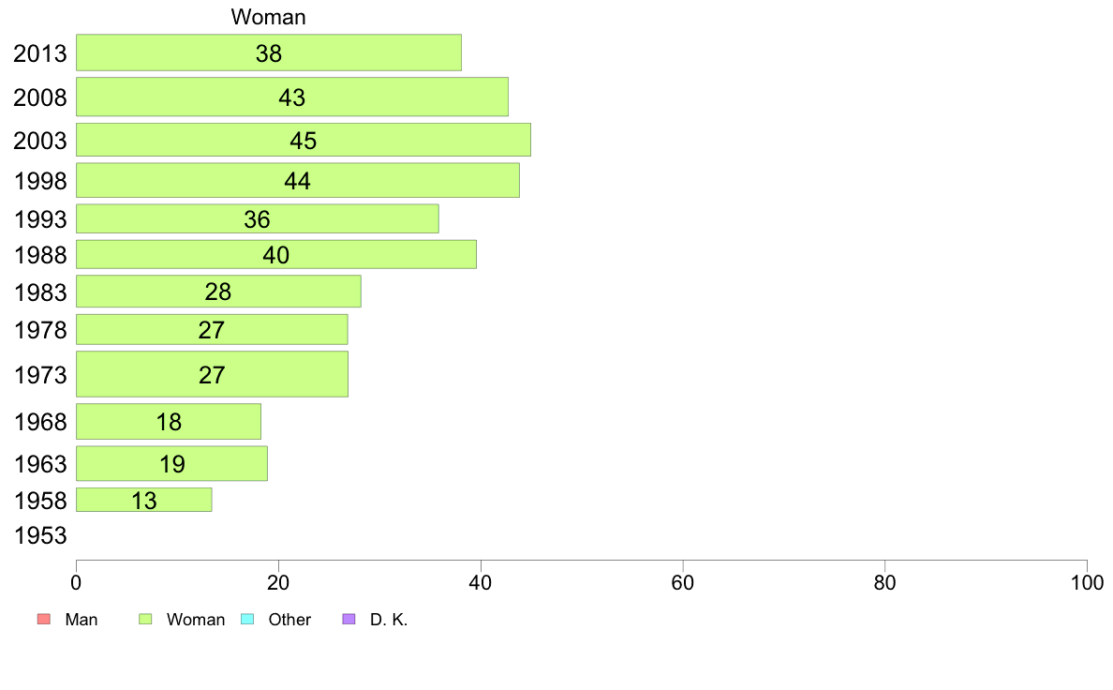Click the Man legend label text
Viewport: 1113px width, 690px height.
82,620
